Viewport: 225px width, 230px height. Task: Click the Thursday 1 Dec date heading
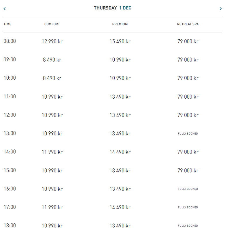113,8
